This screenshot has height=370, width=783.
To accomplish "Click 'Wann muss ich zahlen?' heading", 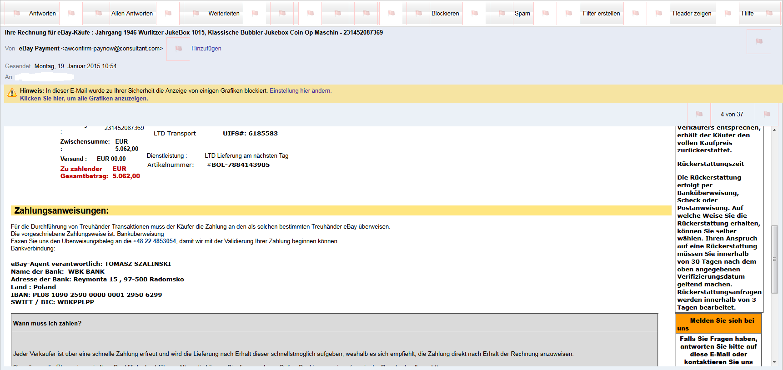I will (x=47, y=324).
